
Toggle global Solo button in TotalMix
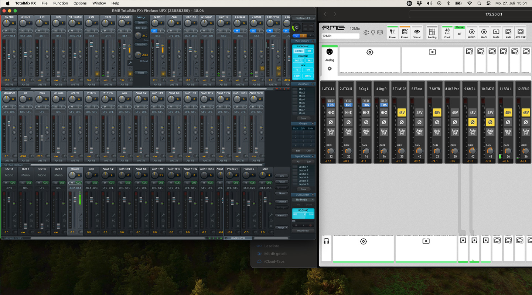(x=303, y=35)
